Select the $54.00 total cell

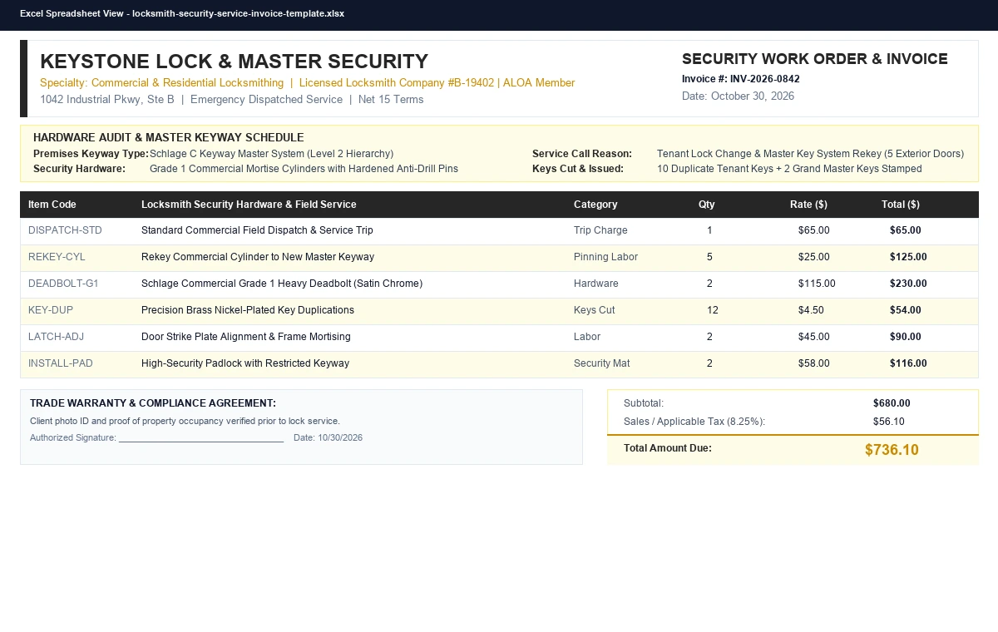(906, 310)
